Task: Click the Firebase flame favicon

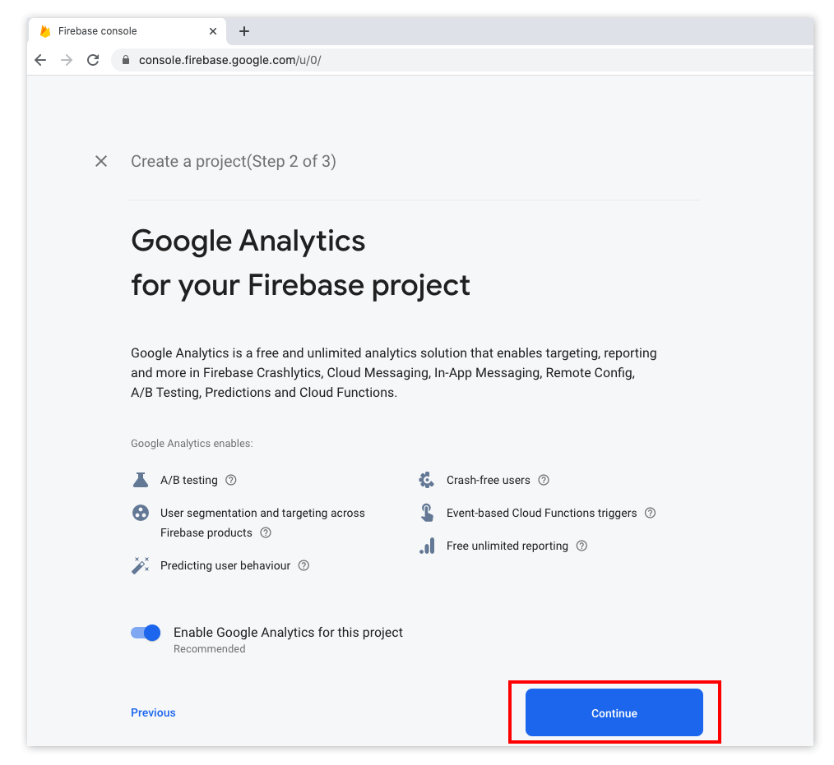Action: point(46,31)
